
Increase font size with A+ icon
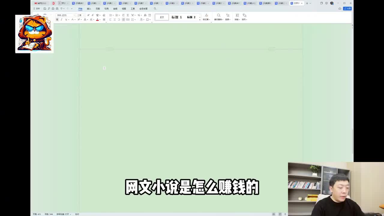click(88, 15)
